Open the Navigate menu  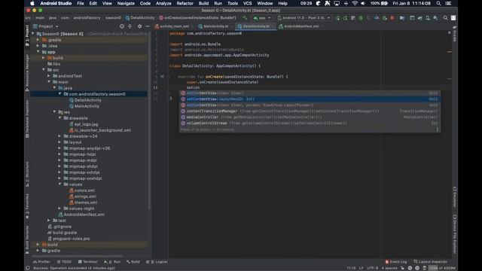[126, 3]
